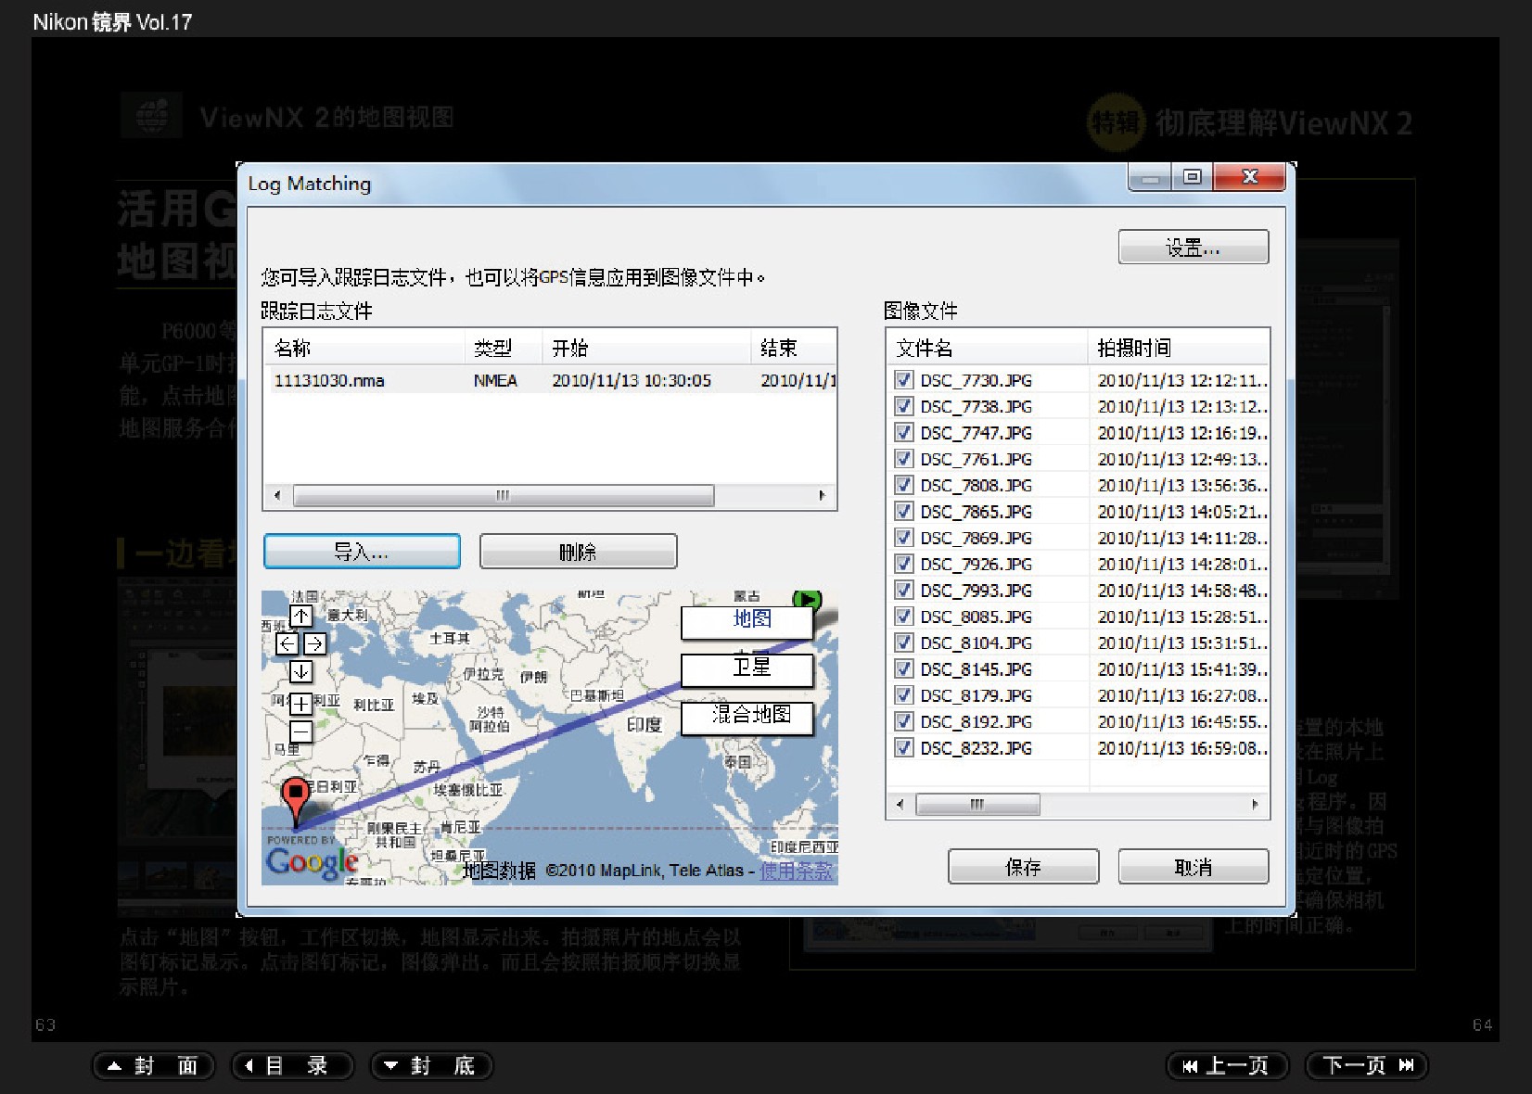
Task: Click the 保存 save button
Action: 1023,867
